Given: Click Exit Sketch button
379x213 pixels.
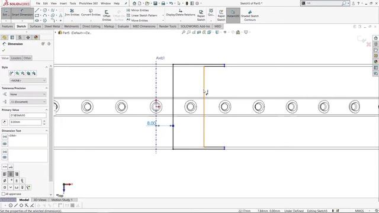Looking at the screenshot, I should [x=5, y=13].
